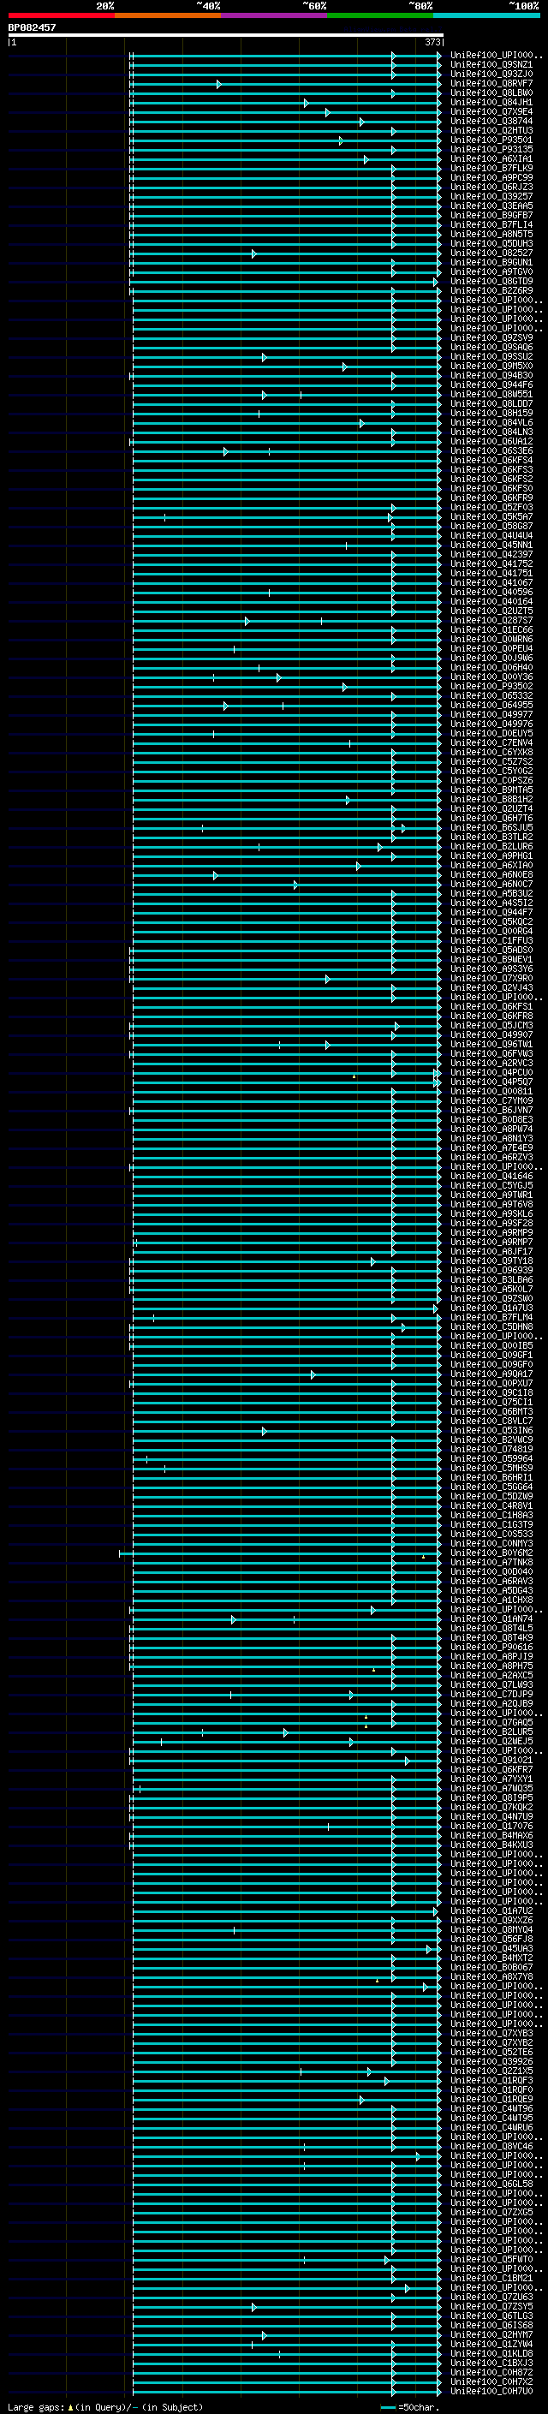Open hit UniRef100_A8X7Y8
Screen dimensions: 548x2414
pos(491,1977)
